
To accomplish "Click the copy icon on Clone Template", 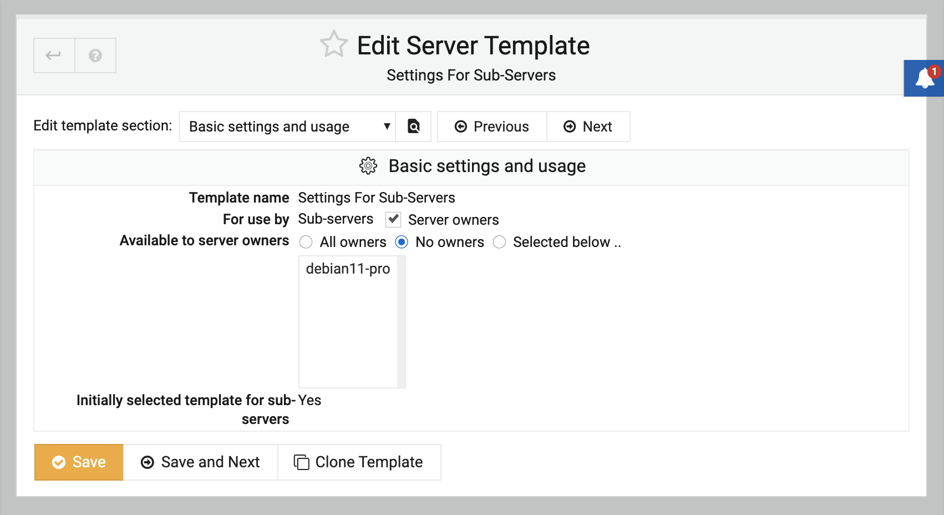I will pyautogui.click(x=300, y=462).
